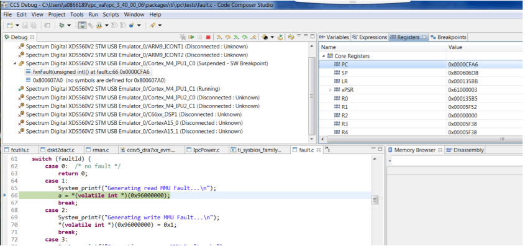This screenshot has height=246, width=525.
Task: Click the green Assembly Step Into icon
Action: click(236, 37)
